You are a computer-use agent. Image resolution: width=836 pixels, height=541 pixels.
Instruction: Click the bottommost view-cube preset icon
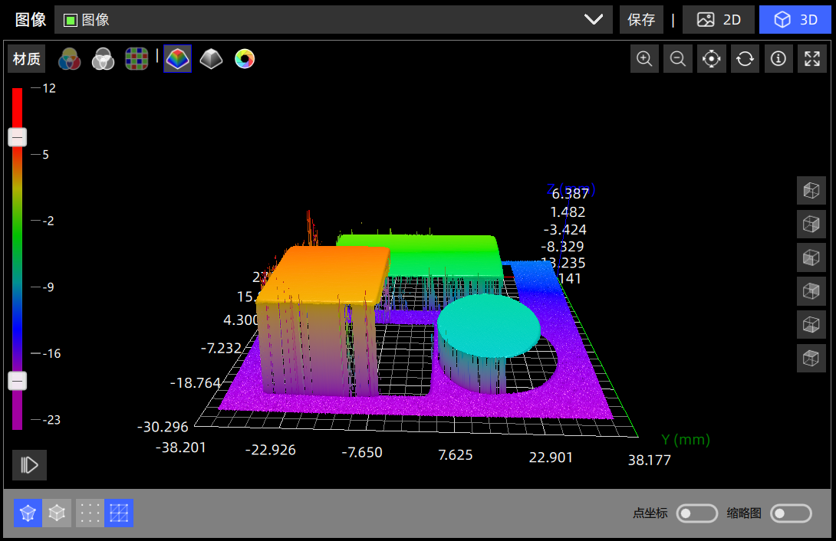click(x=811, y=359)
